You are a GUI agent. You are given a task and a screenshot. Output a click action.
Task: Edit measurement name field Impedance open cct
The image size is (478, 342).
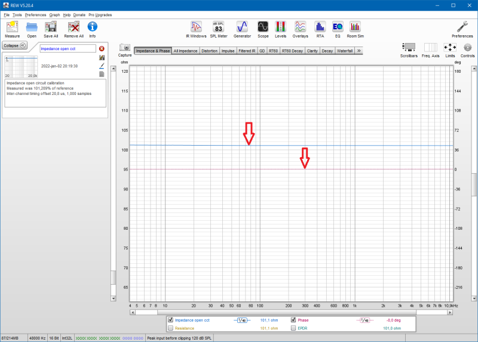(68, 49)
